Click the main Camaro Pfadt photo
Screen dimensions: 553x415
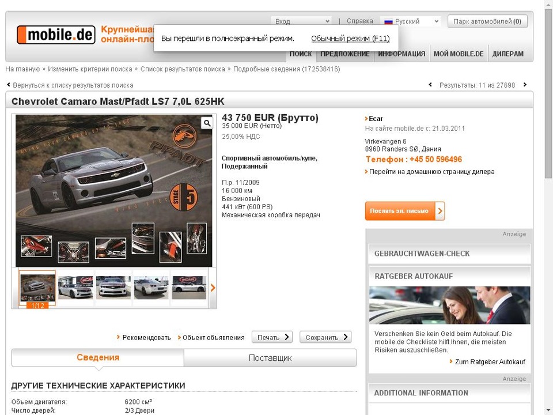coord(114,191)
